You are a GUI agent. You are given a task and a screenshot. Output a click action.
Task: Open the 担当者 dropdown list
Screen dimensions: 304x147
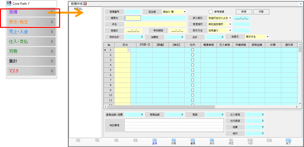click(184, 12)
